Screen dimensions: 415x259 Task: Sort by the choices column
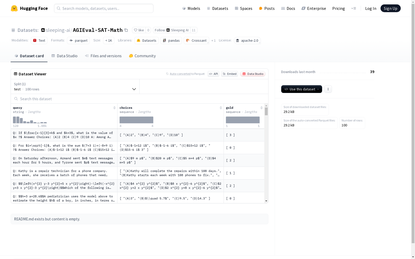click(221, 108)
